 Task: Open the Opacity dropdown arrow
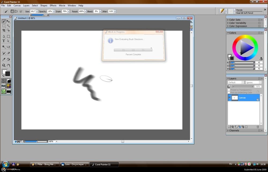click(54, 12)
